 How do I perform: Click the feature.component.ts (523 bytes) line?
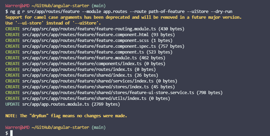click(89, 52)
